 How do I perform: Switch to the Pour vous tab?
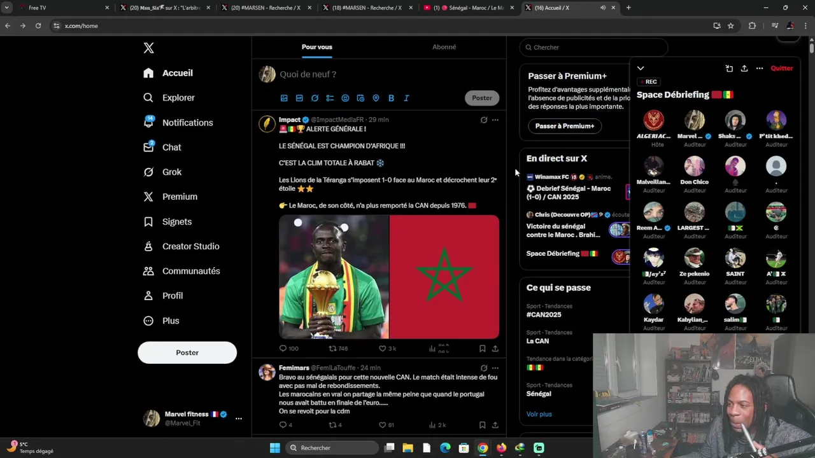coord(317,47)
